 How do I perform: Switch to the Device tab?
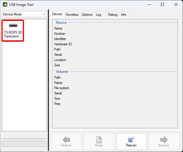click(x=57, y=14)
